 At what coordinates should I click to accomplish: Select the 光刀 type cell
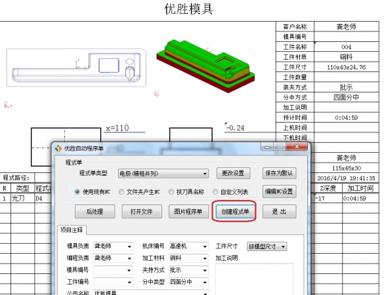click(22, 199)
